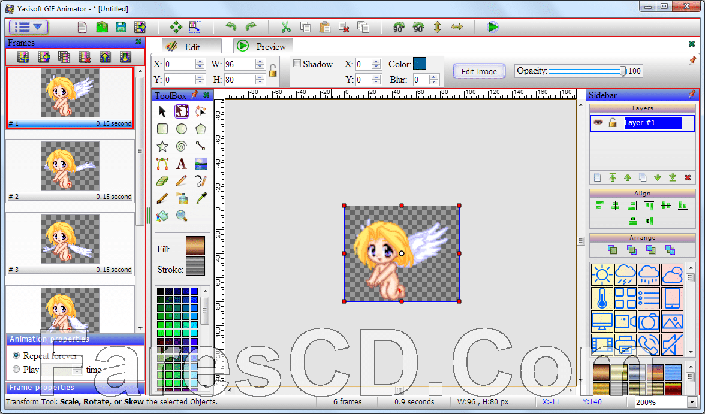This screenshot has width=705, height=414.
Task: Select the Repeat forever radio button
Action: tap(16, 355)
